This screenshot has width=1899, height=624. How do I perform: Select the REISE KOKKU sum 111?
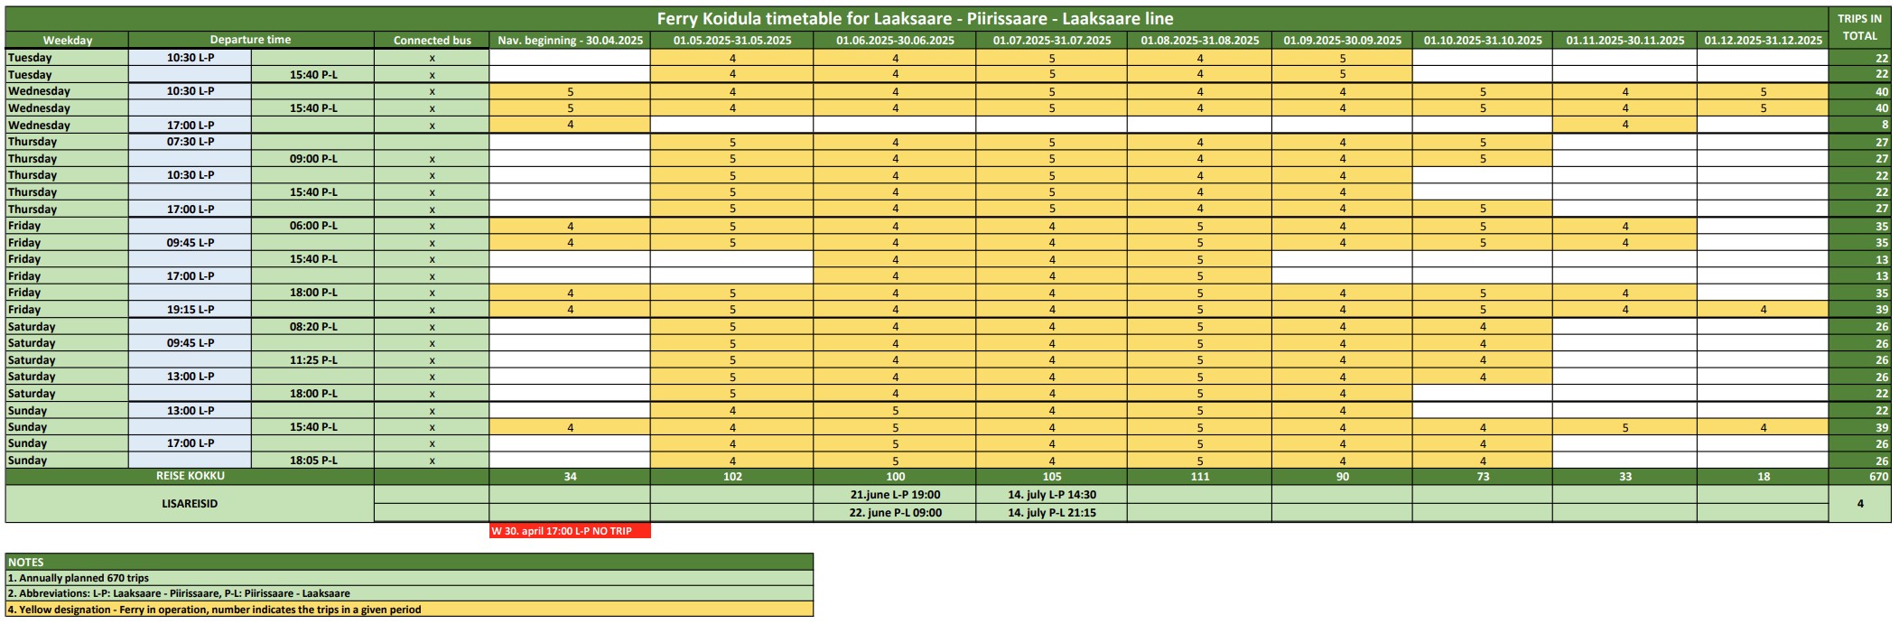point(1200,476)
